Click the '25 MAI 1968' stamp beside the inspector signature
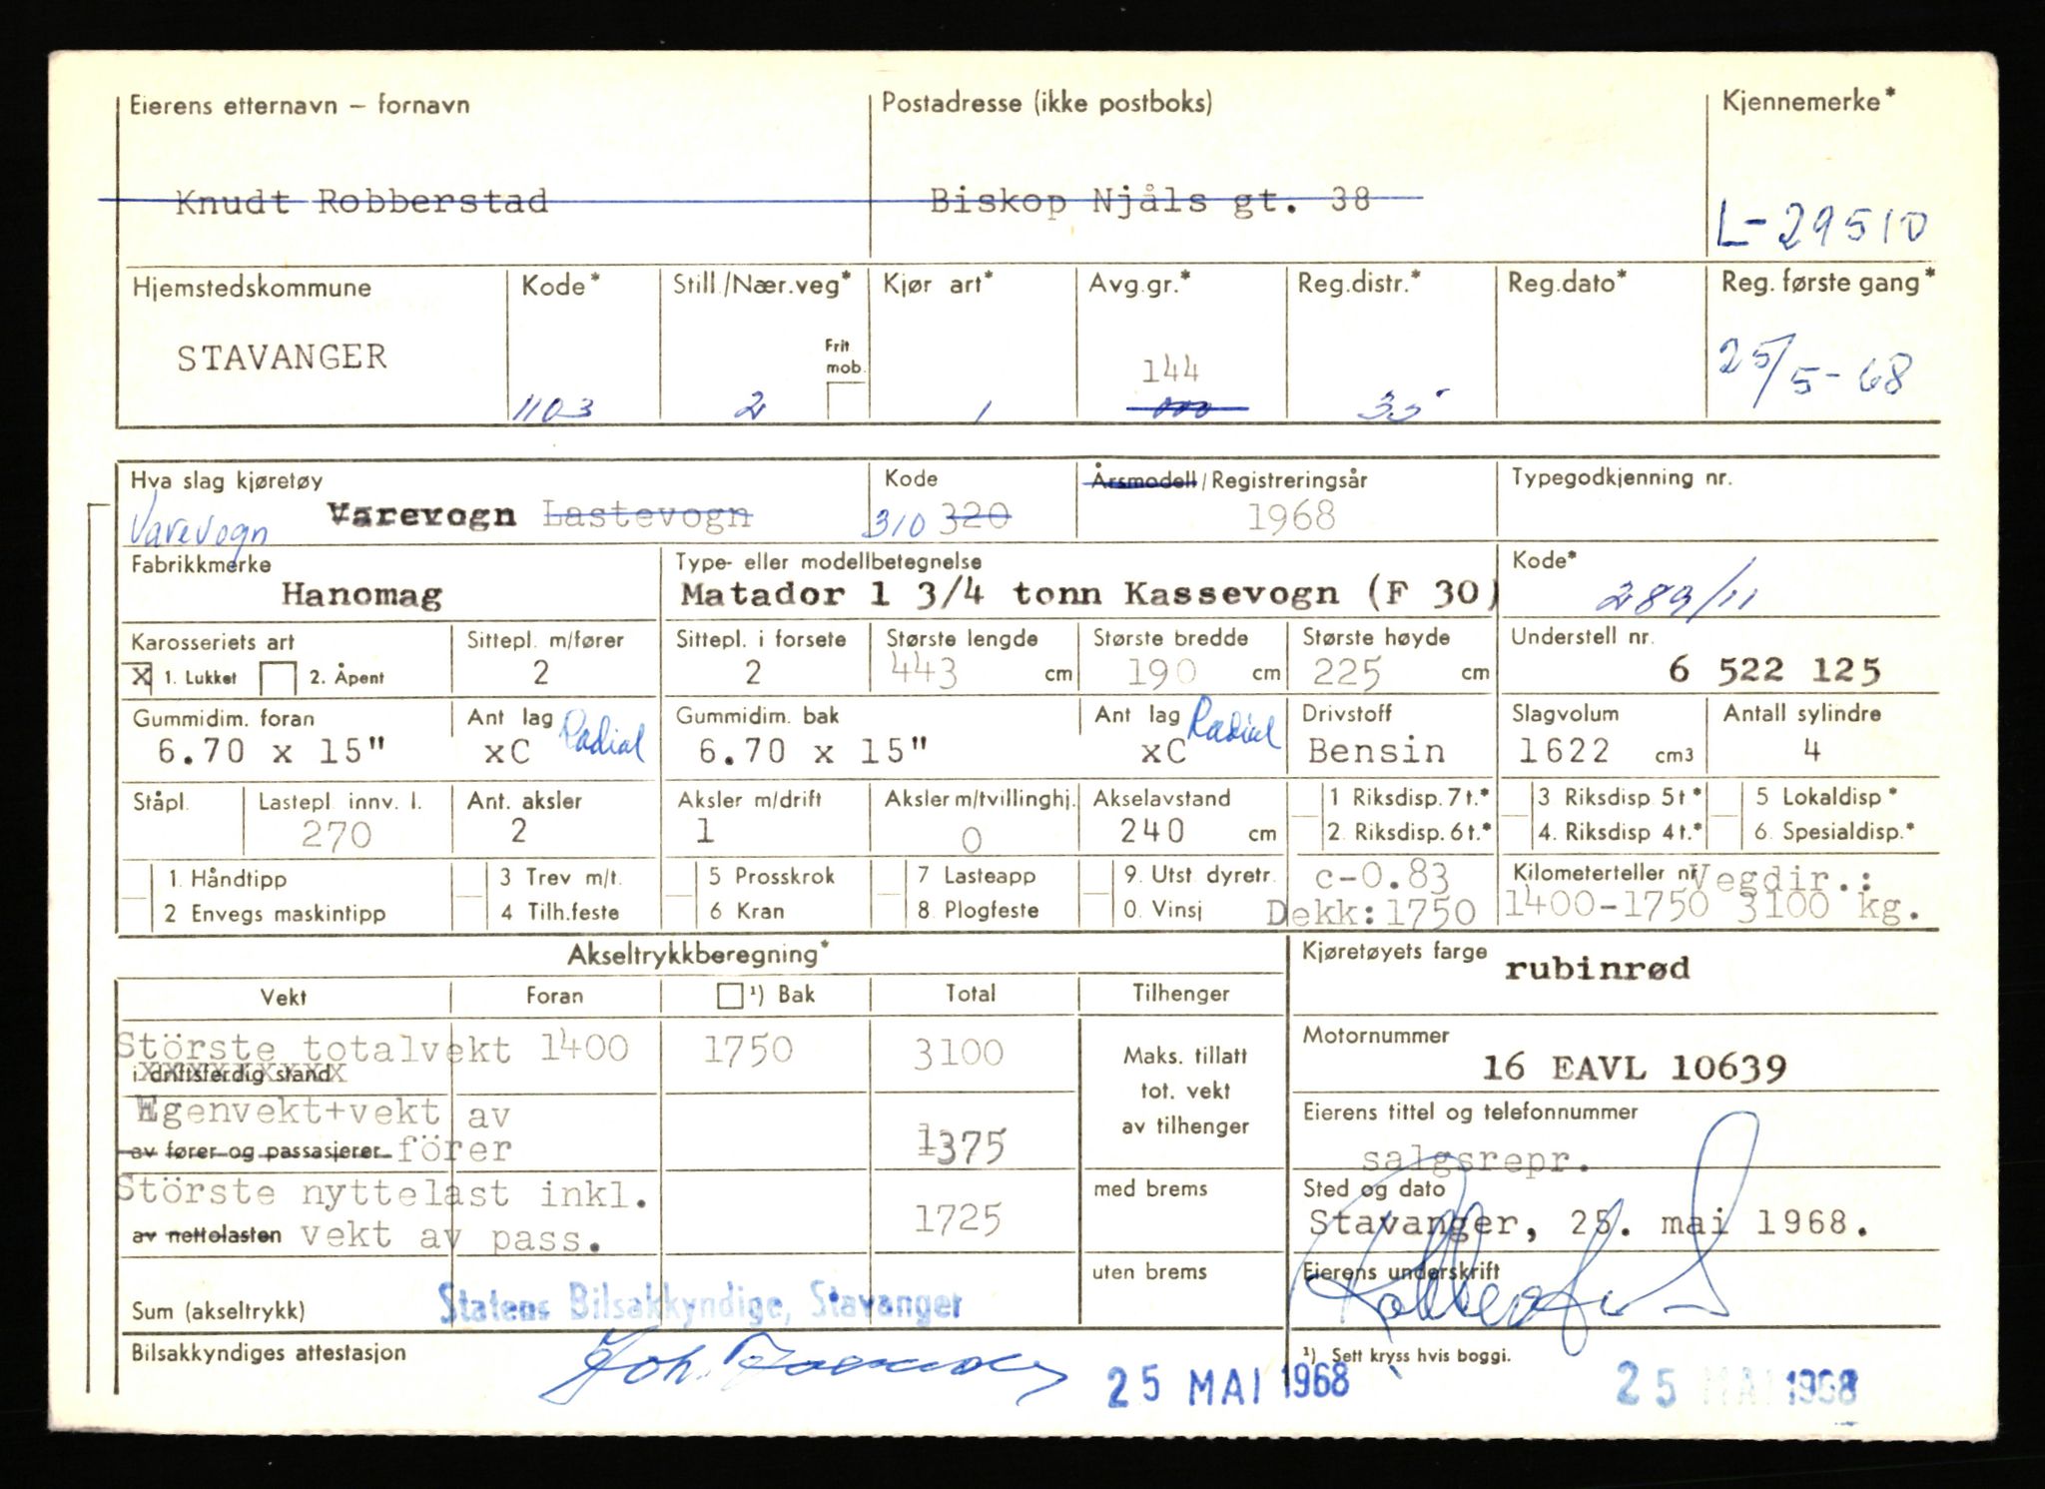This screenshot has height=1489, width=2045. (1228, 1384)
